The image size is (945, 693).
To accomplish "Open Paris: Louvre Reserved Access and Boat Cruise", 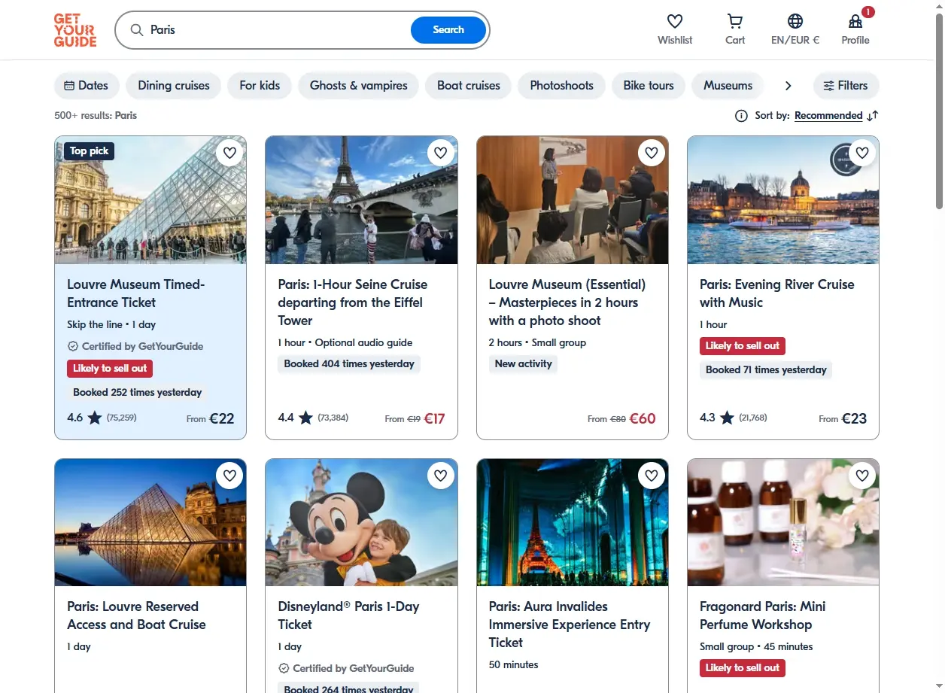I will tap(136, 615).
